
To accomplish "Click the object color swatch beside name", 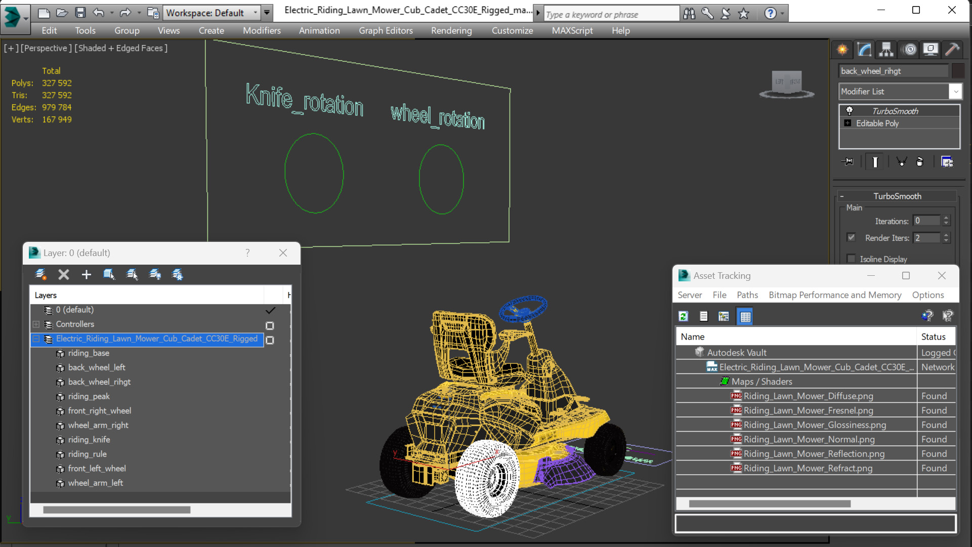I will coord(957,71).
